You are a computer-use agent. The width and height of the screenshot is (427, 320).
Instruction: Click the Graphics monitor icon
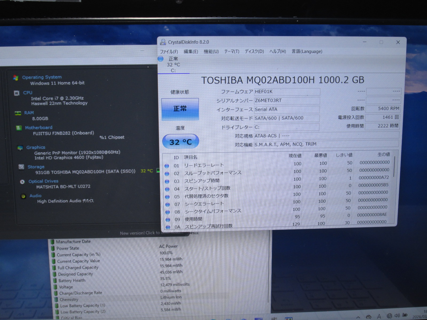coord(20,148)
